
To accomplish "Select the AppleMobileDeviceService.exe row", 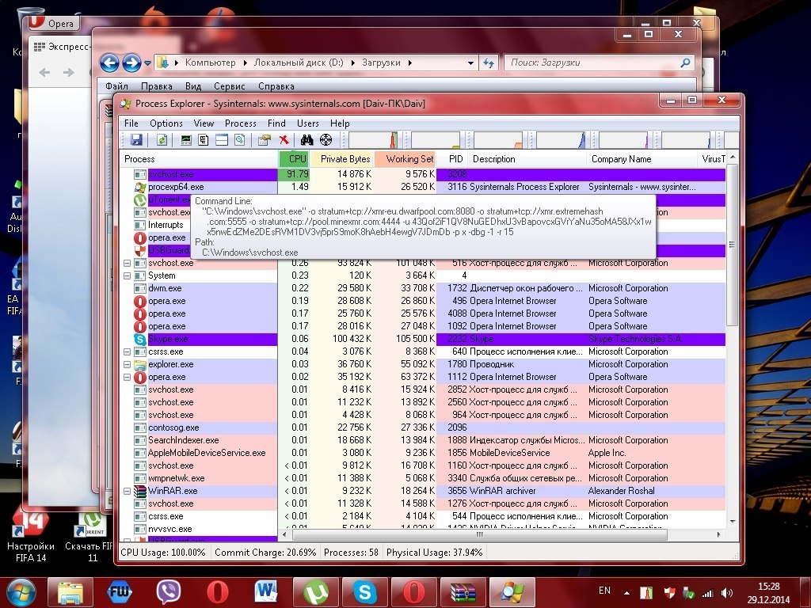I will click(x=423, y=454).
